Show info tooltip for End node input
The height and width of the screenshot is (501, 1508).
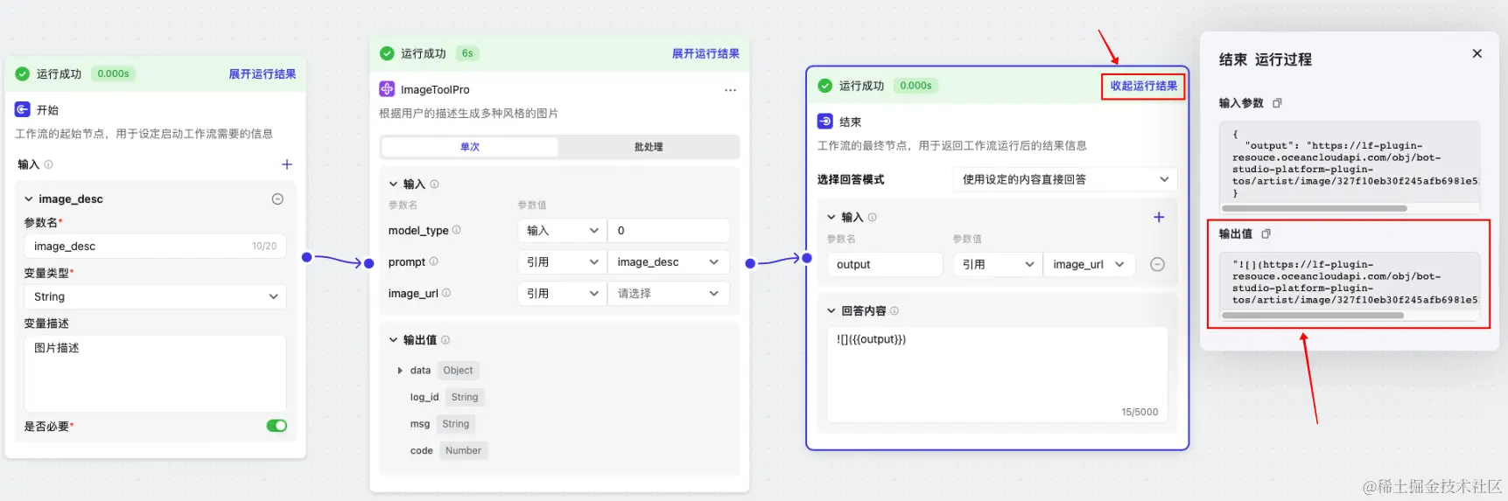(872, 217)
